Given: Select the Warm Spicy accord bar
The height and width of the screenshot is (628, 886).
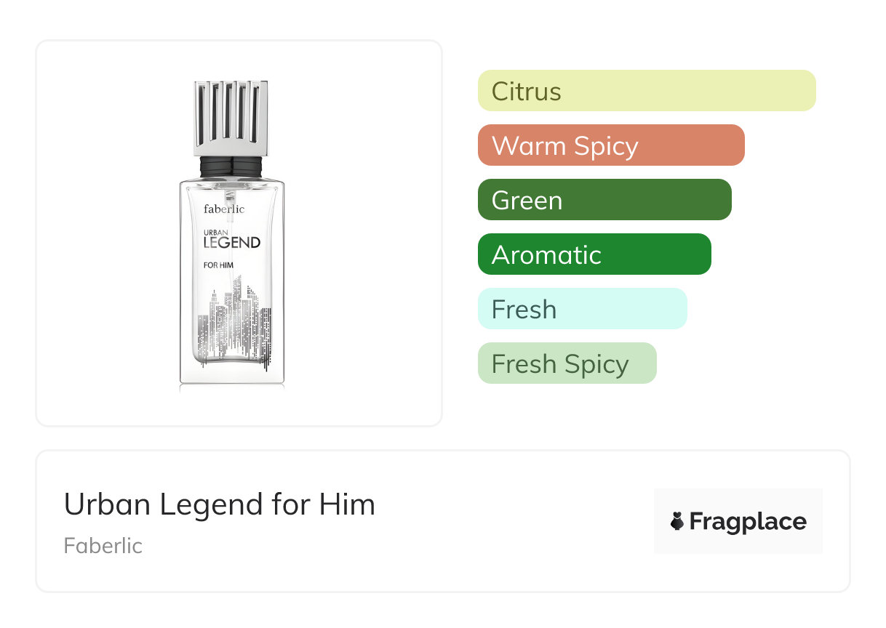Looking at the screenshot, I should (610, 145).
